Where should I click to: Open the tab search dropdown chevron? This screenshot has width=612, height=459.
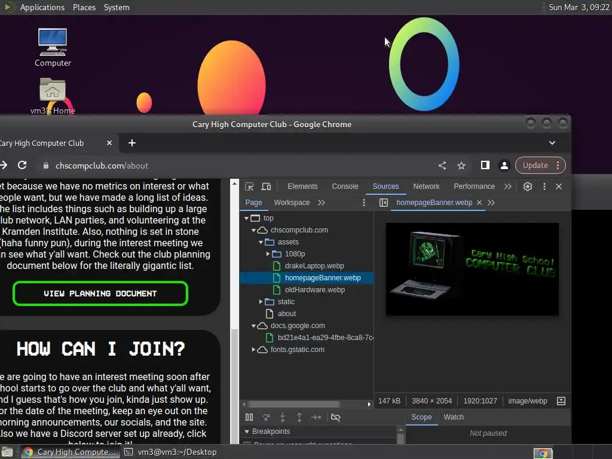[552, 143]
